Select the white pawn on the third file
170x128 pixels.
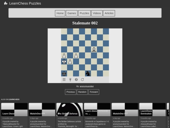tap(76, 56)
